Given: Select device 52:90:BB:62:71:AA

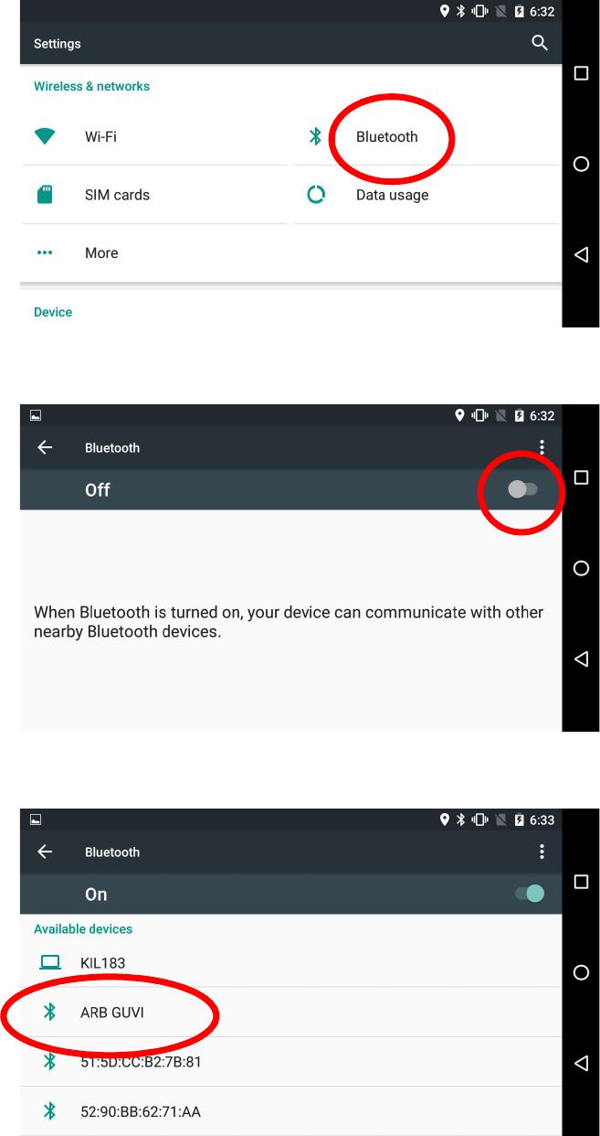Looking at the screenshot, I should 290,1111.
